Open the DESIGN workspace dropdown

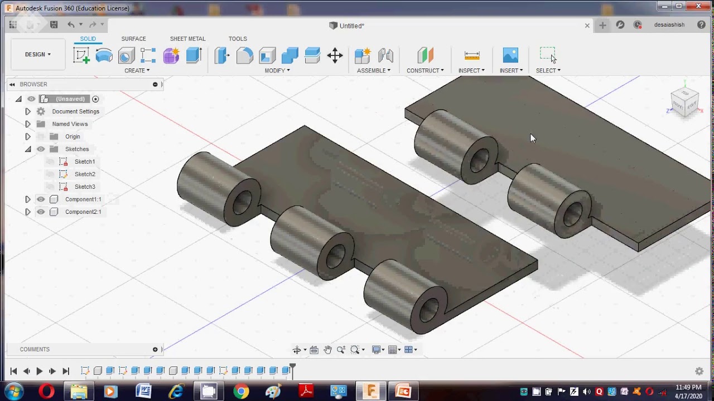[x=38, y=55]
